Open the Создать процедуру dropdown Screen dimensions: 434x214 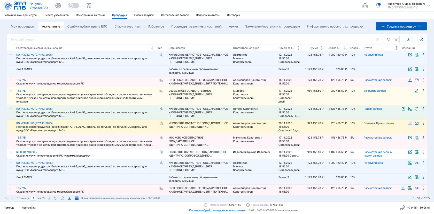click(x=401, y=26)
